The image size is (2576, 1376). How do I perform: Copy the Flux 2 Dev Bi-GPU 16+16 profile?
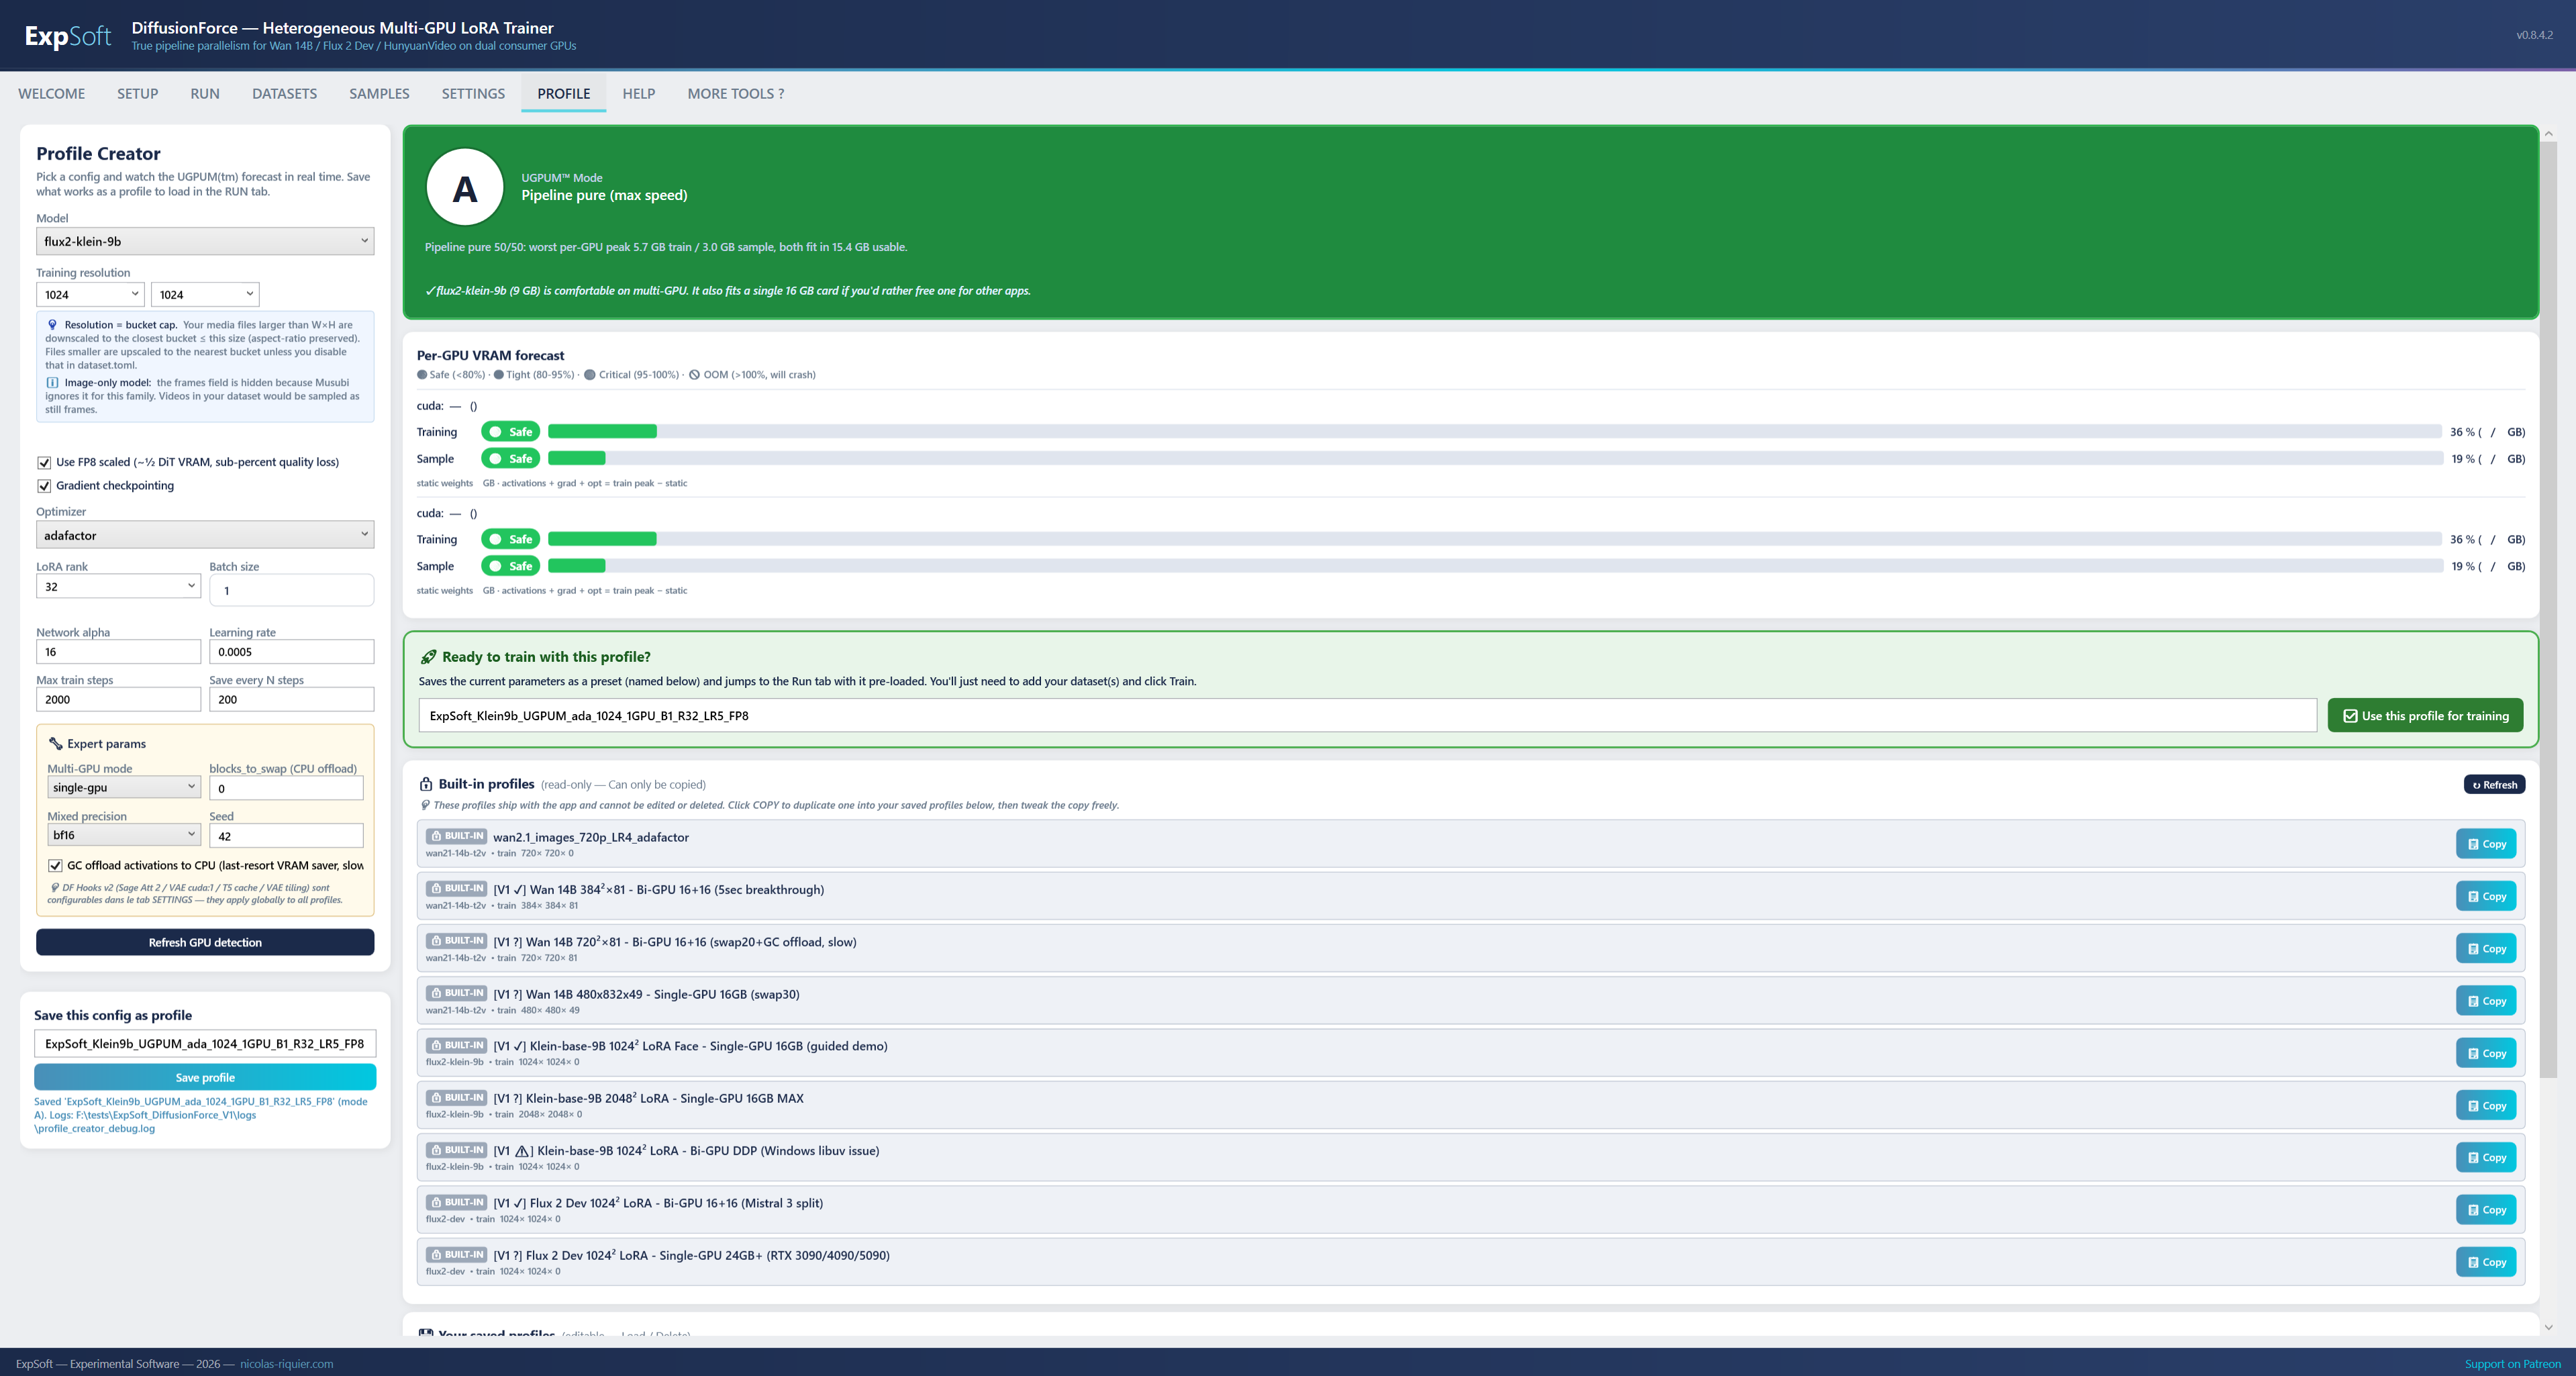[2486, 1210]
